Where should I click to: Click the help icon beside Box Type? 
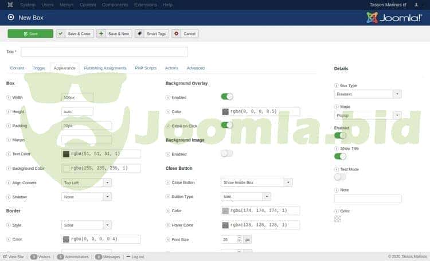(x=336, y=85)
